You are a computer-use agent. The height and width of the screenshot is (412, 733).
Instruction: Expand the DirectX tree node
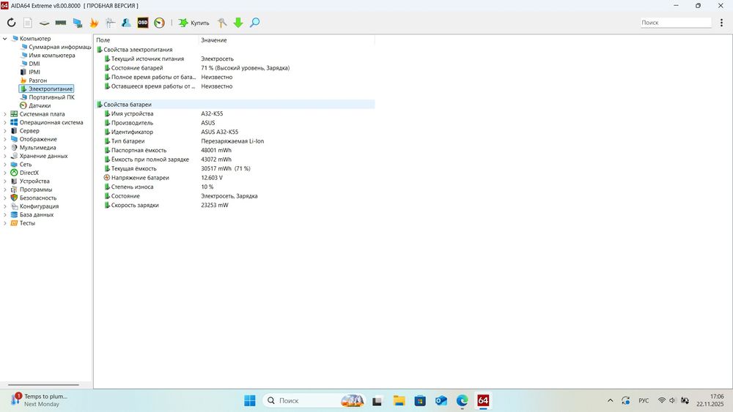pos(4,173)
